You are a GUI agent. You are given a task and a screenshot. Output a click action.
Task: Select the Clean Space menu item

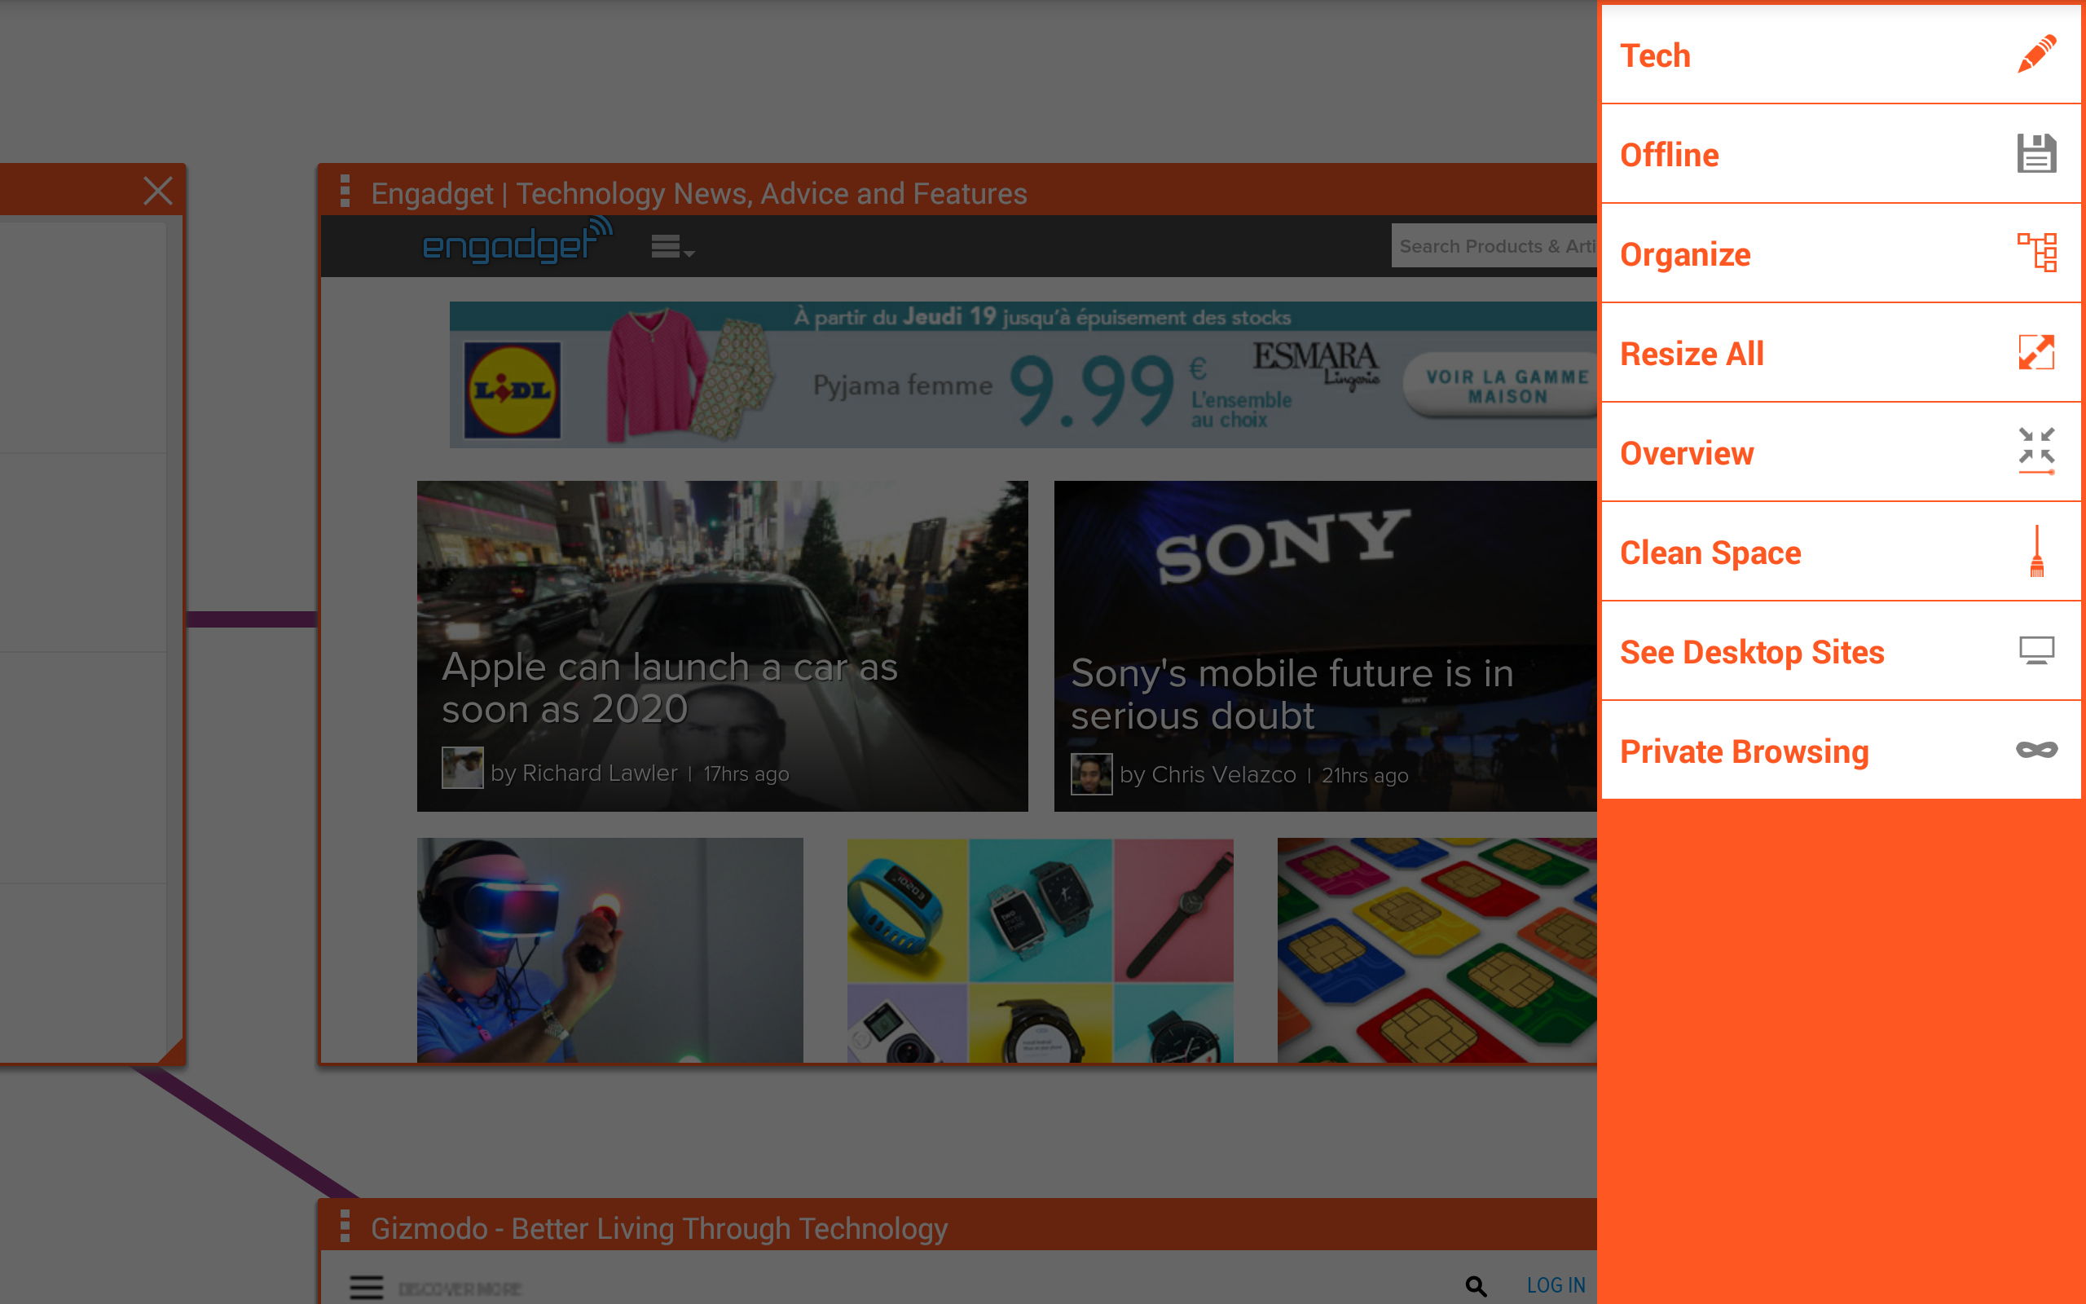1841,552
